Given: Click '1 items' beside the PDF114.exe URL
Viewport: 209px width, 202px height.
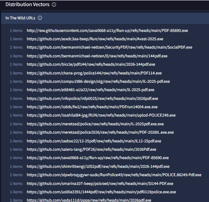Looking at the screenshot, I should [x=16, y=73].
